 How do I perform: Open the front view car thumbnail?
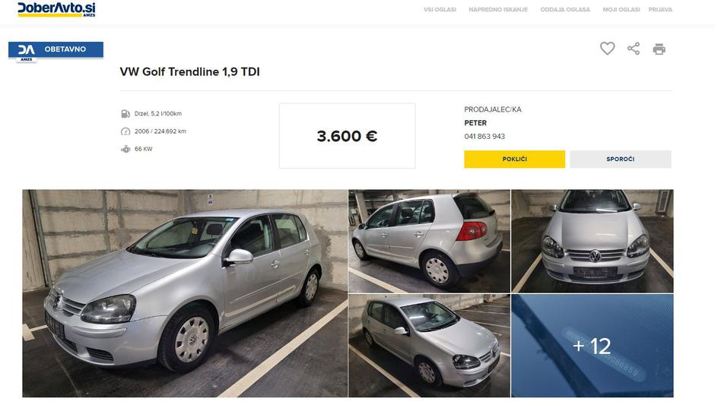(x=592, y=241)
